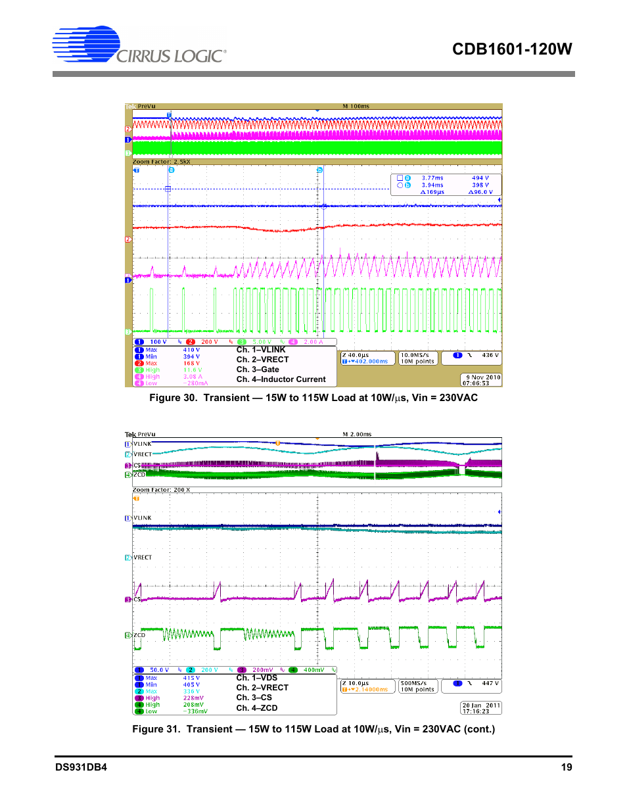Image resolution: width=627 pixels, height=812 pixels.
Task: Select trigger level '447 V'
Action: coord(490,683)
